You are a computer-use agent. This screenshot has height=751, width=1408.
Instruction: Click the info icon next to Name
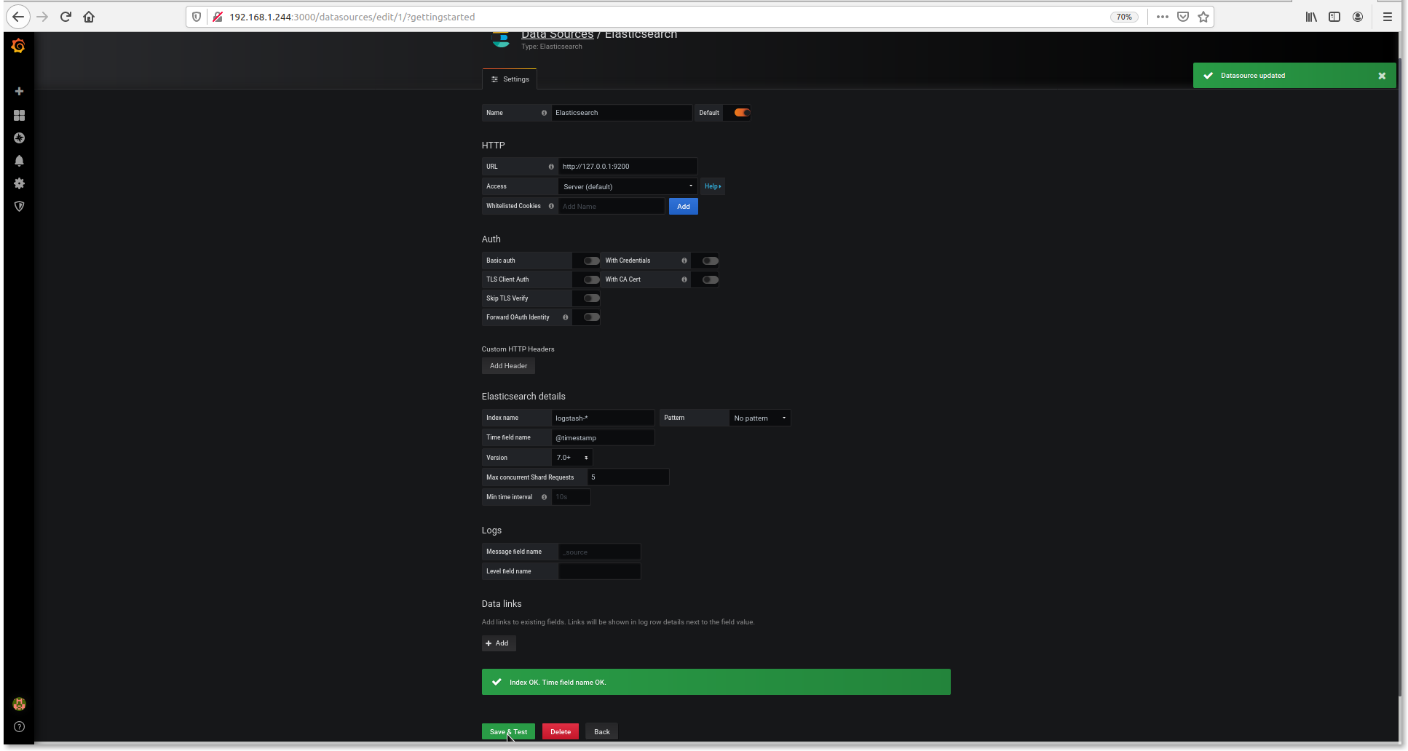[544, 113]
